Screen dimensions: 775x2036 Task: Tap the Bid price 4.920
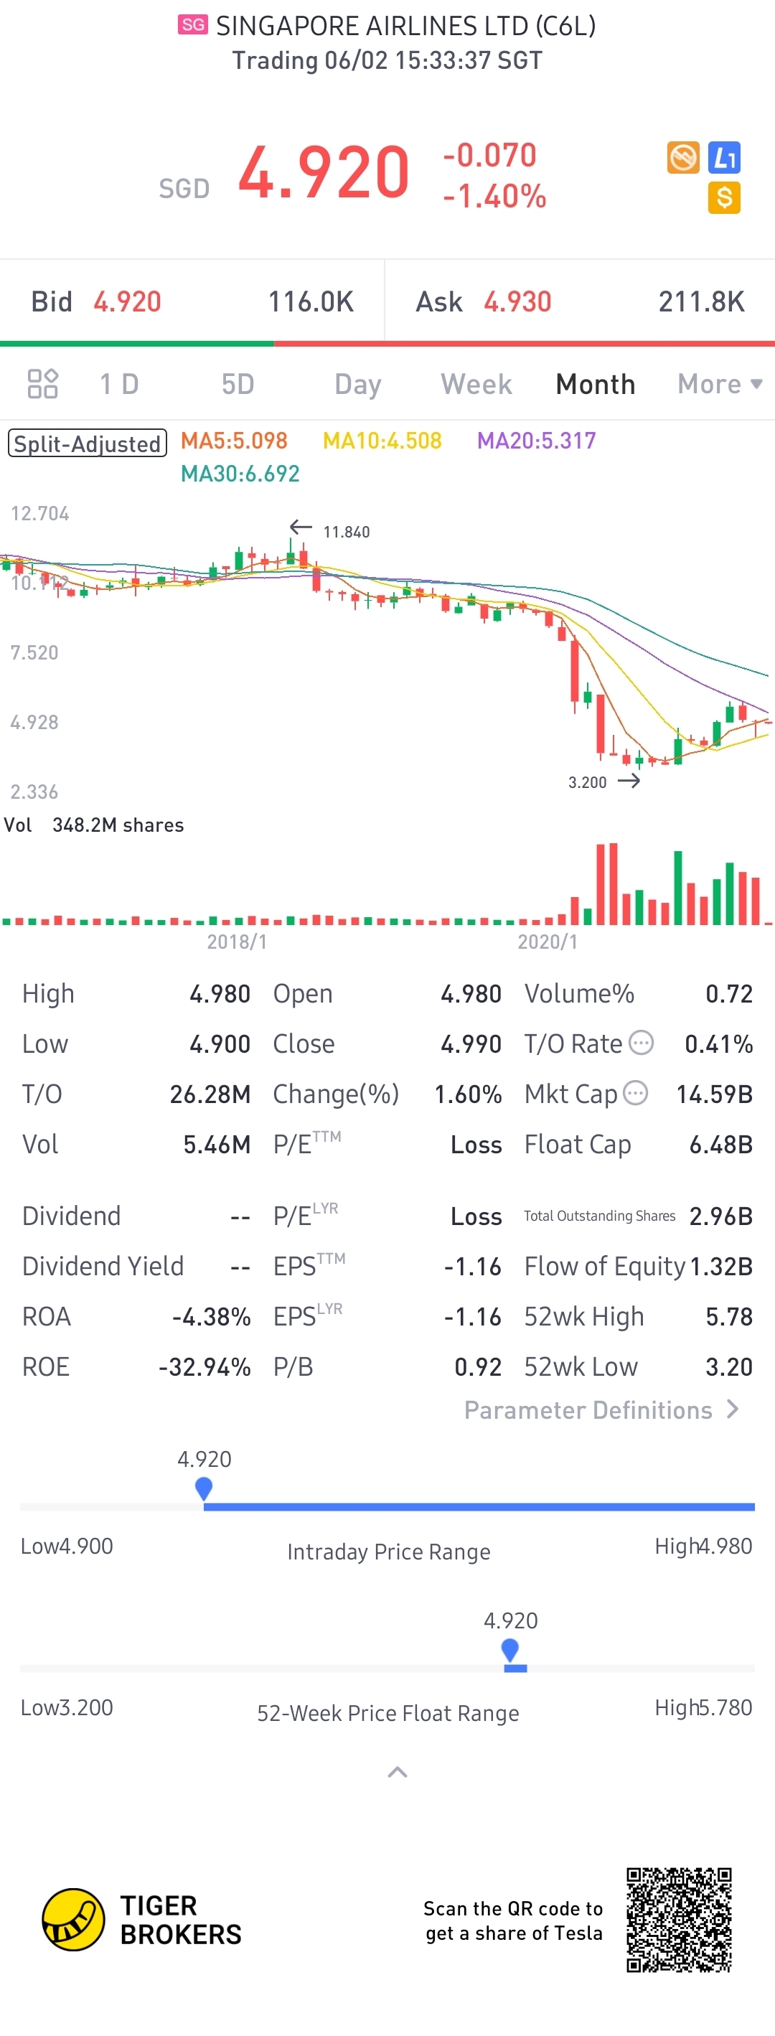click(x=127, y=302)
